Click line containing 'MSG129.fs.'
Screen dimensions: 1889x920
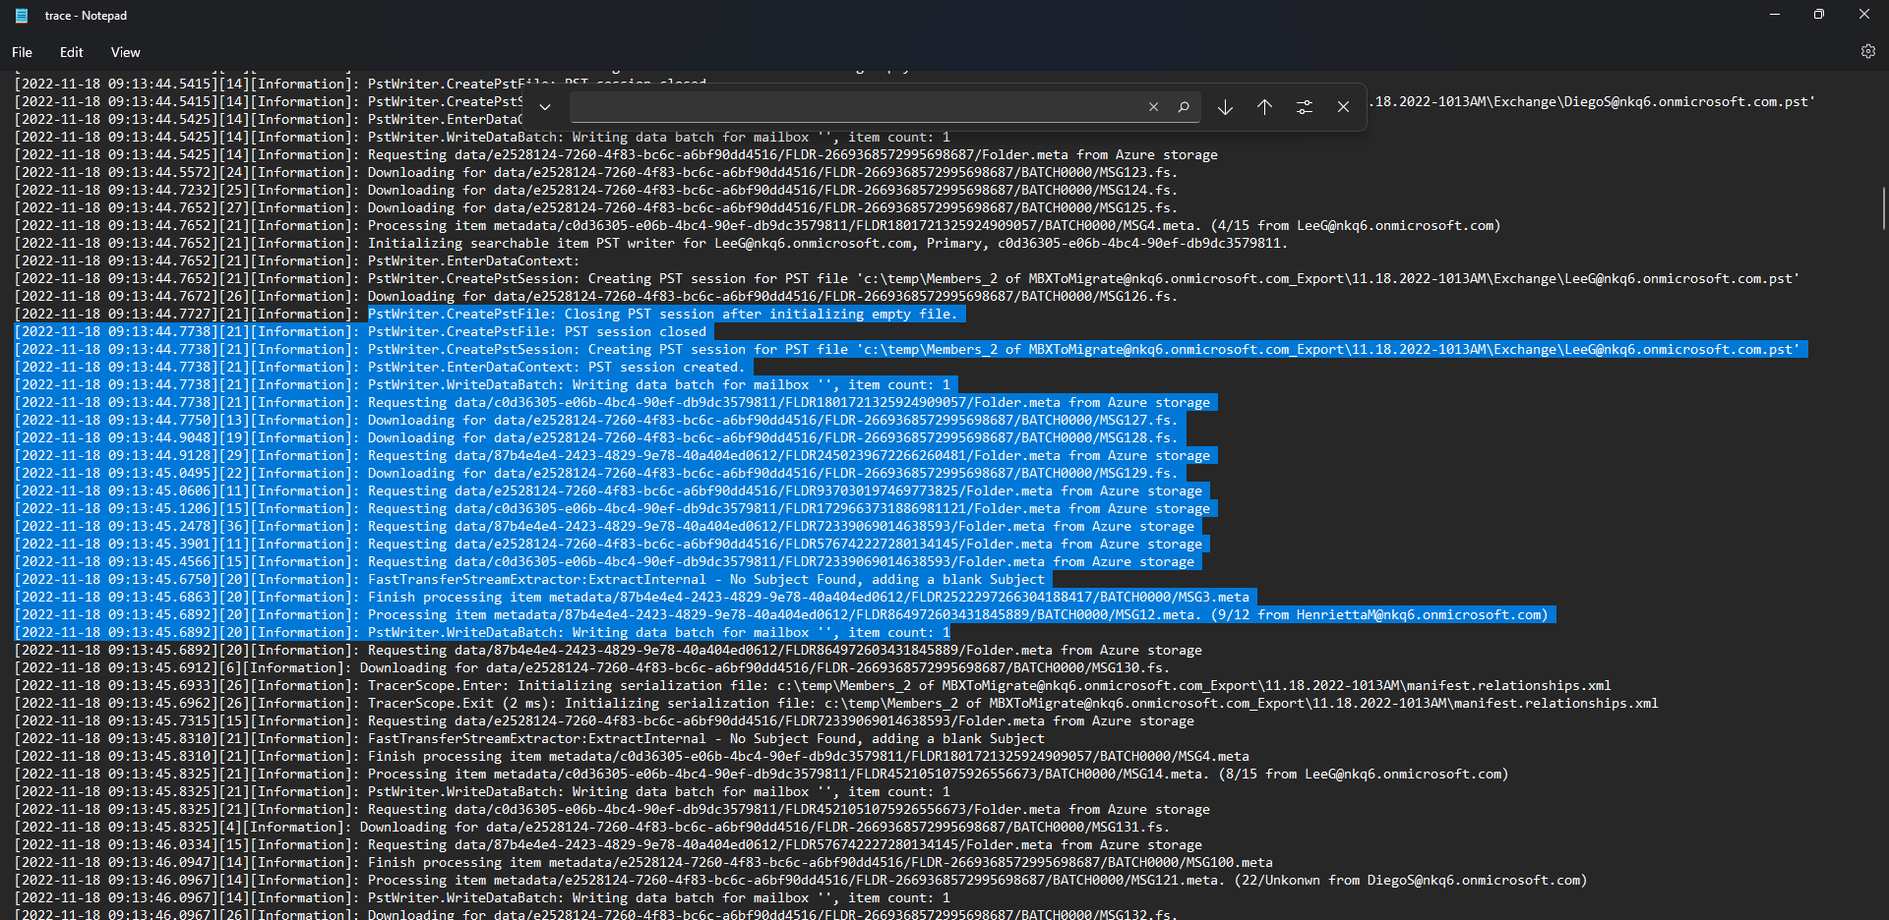click(595, 474)
